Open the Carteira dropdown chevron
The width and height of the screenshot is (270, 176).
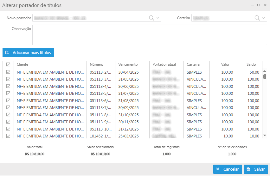(x=264, y=18)
